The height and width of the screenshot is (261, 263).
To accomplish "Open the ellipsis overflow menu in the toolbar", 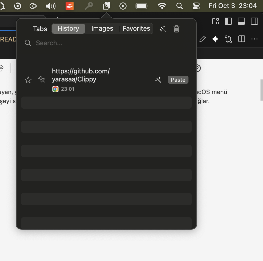I will tap(255, 39).
